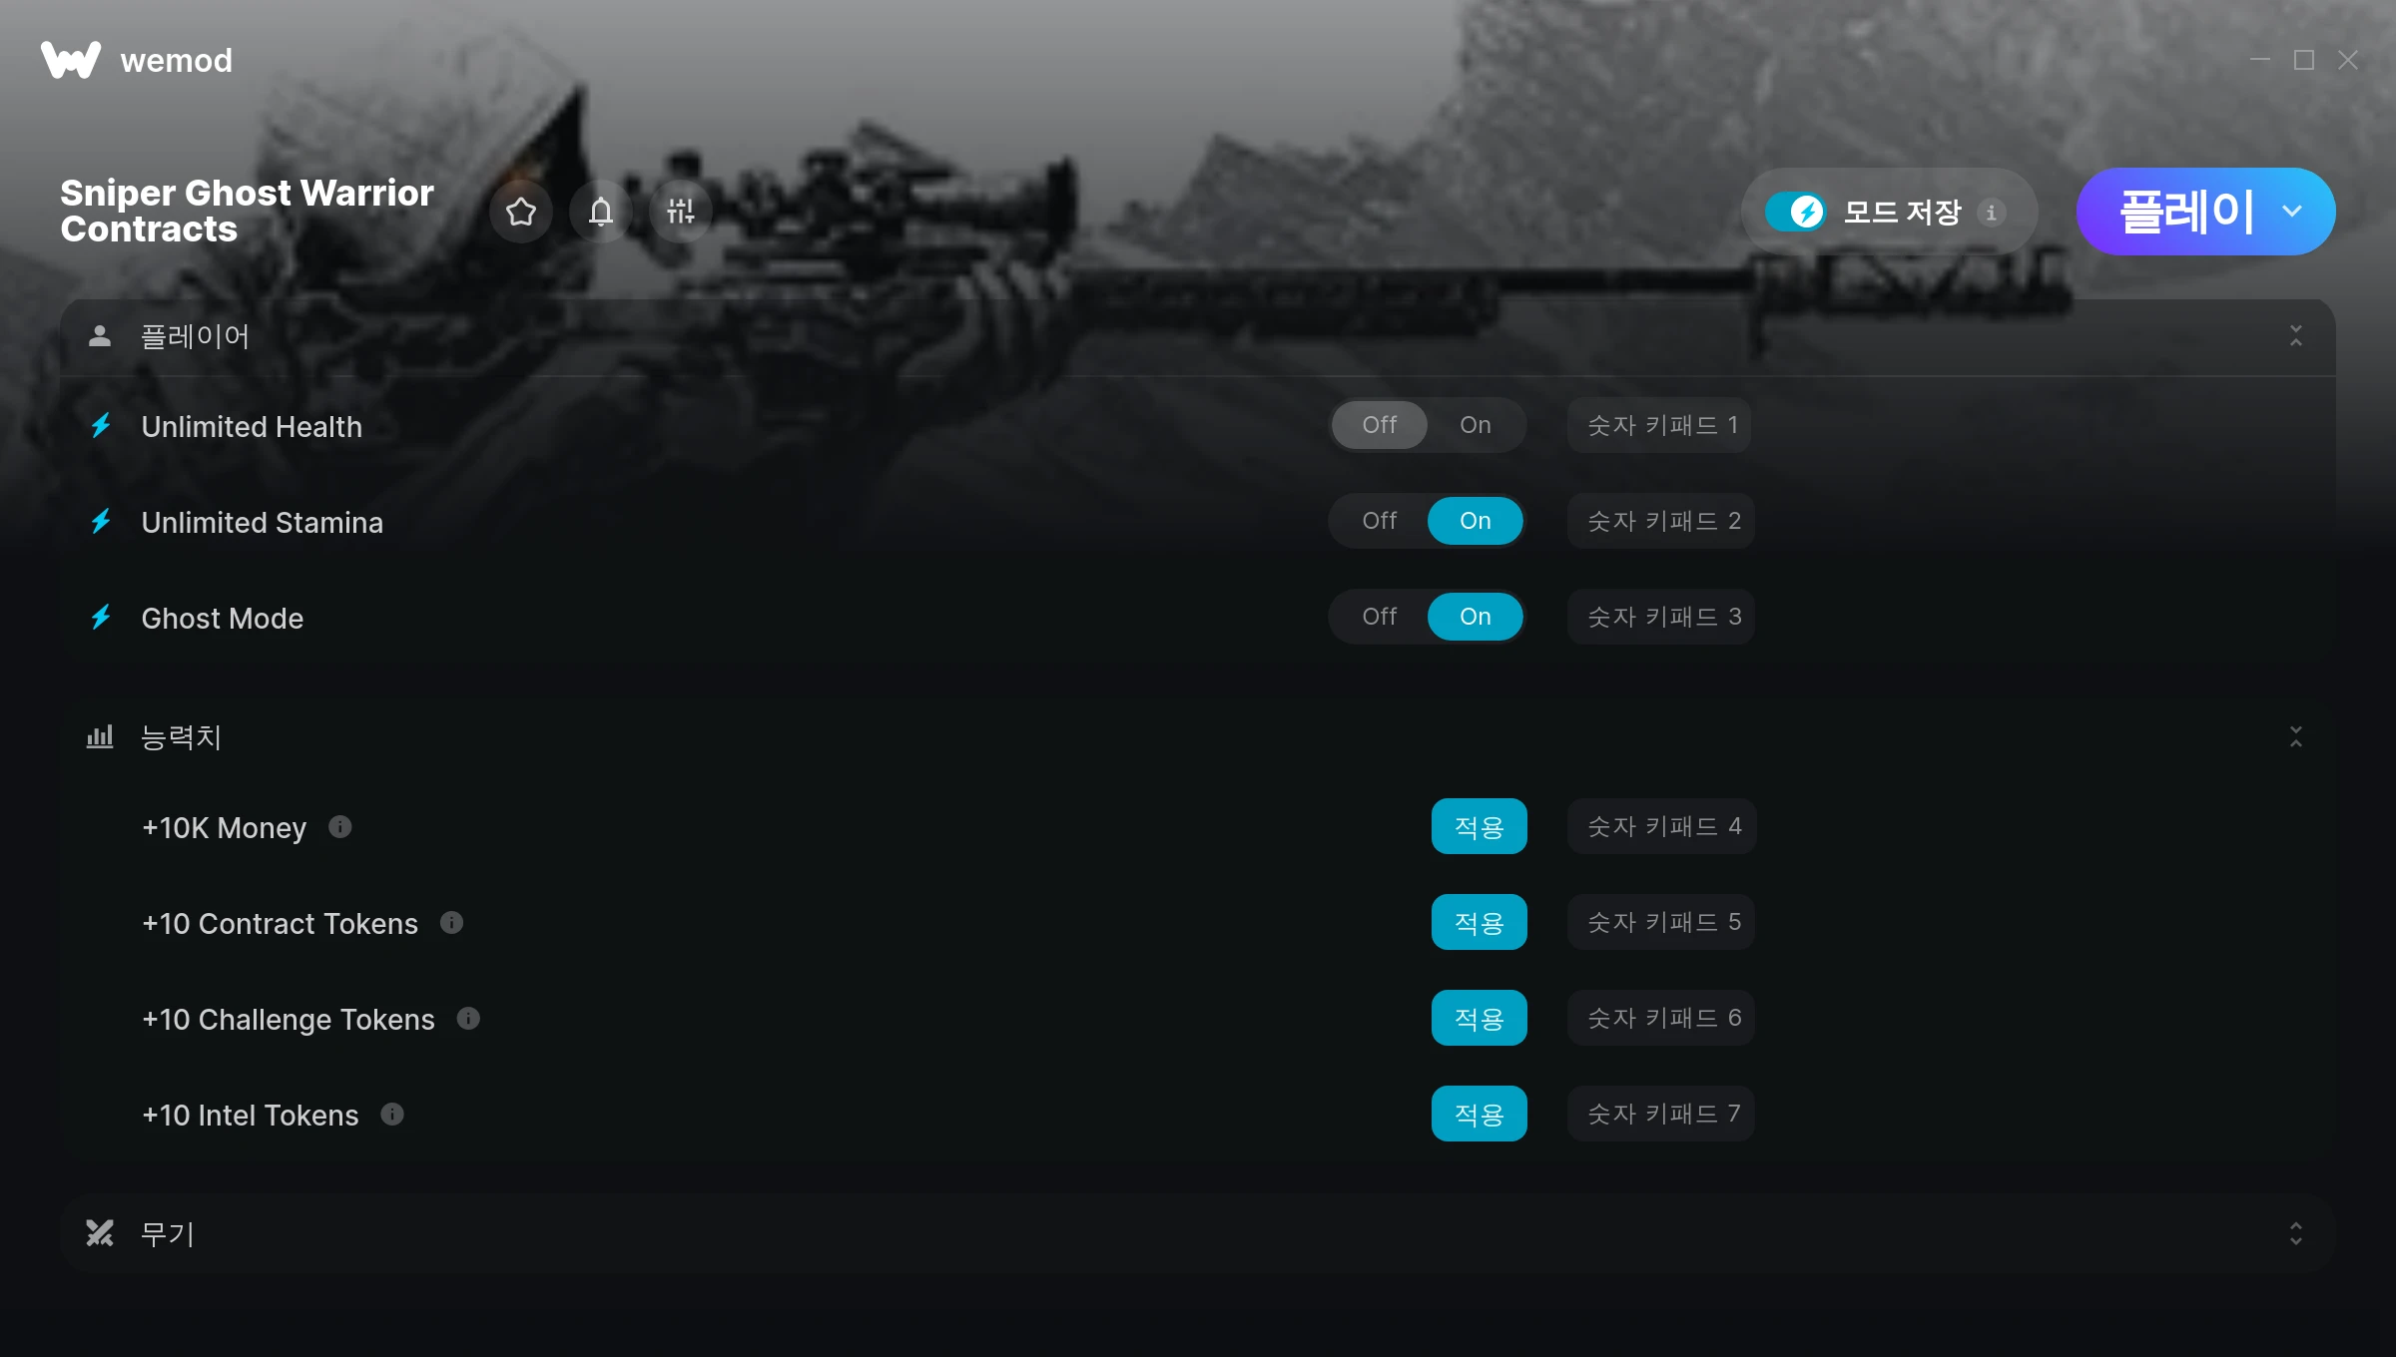Apply the +10K Money cheat
This screenshot has width=2396, height=1357.
click(1480, 826)
